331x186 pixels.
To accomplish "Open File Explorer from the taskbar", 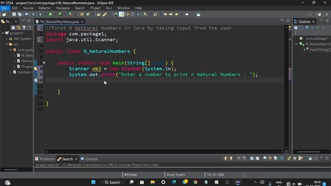I will click(153, 182).
